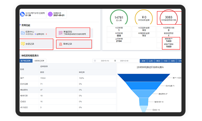Click the pink QR code 渠道活码 icon

[61, 33]
